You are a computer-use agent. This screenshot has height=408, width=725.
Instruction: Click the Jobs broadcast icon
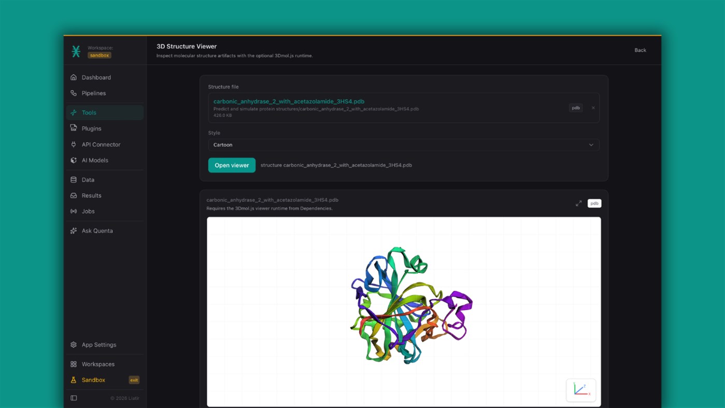click(74, 212)
